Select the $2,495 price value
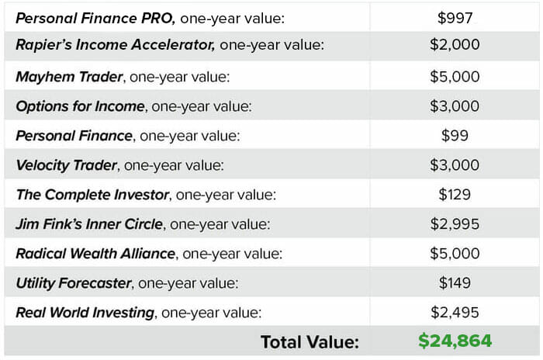Screen dimensions: 543x360 coord(455,313)
